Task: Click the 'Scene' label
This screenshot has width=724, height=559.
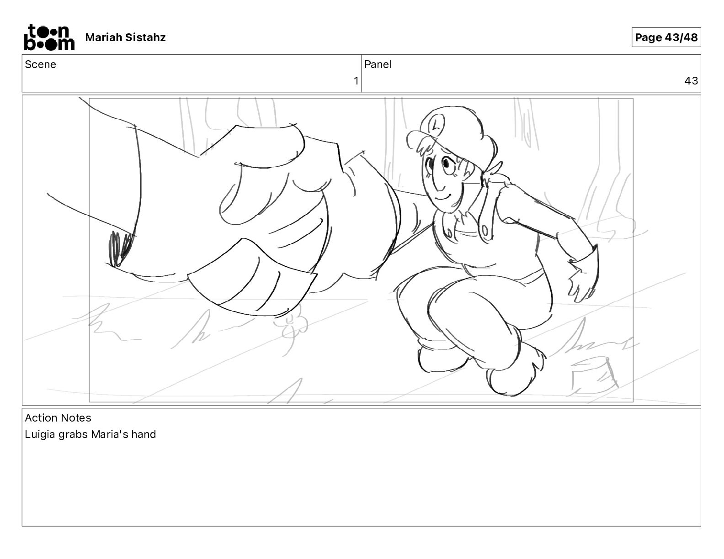Action: coord(40,64)
